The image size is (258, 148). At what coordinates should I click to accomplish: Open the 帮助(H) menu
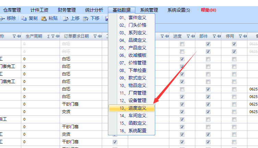(x=208, y=10)
